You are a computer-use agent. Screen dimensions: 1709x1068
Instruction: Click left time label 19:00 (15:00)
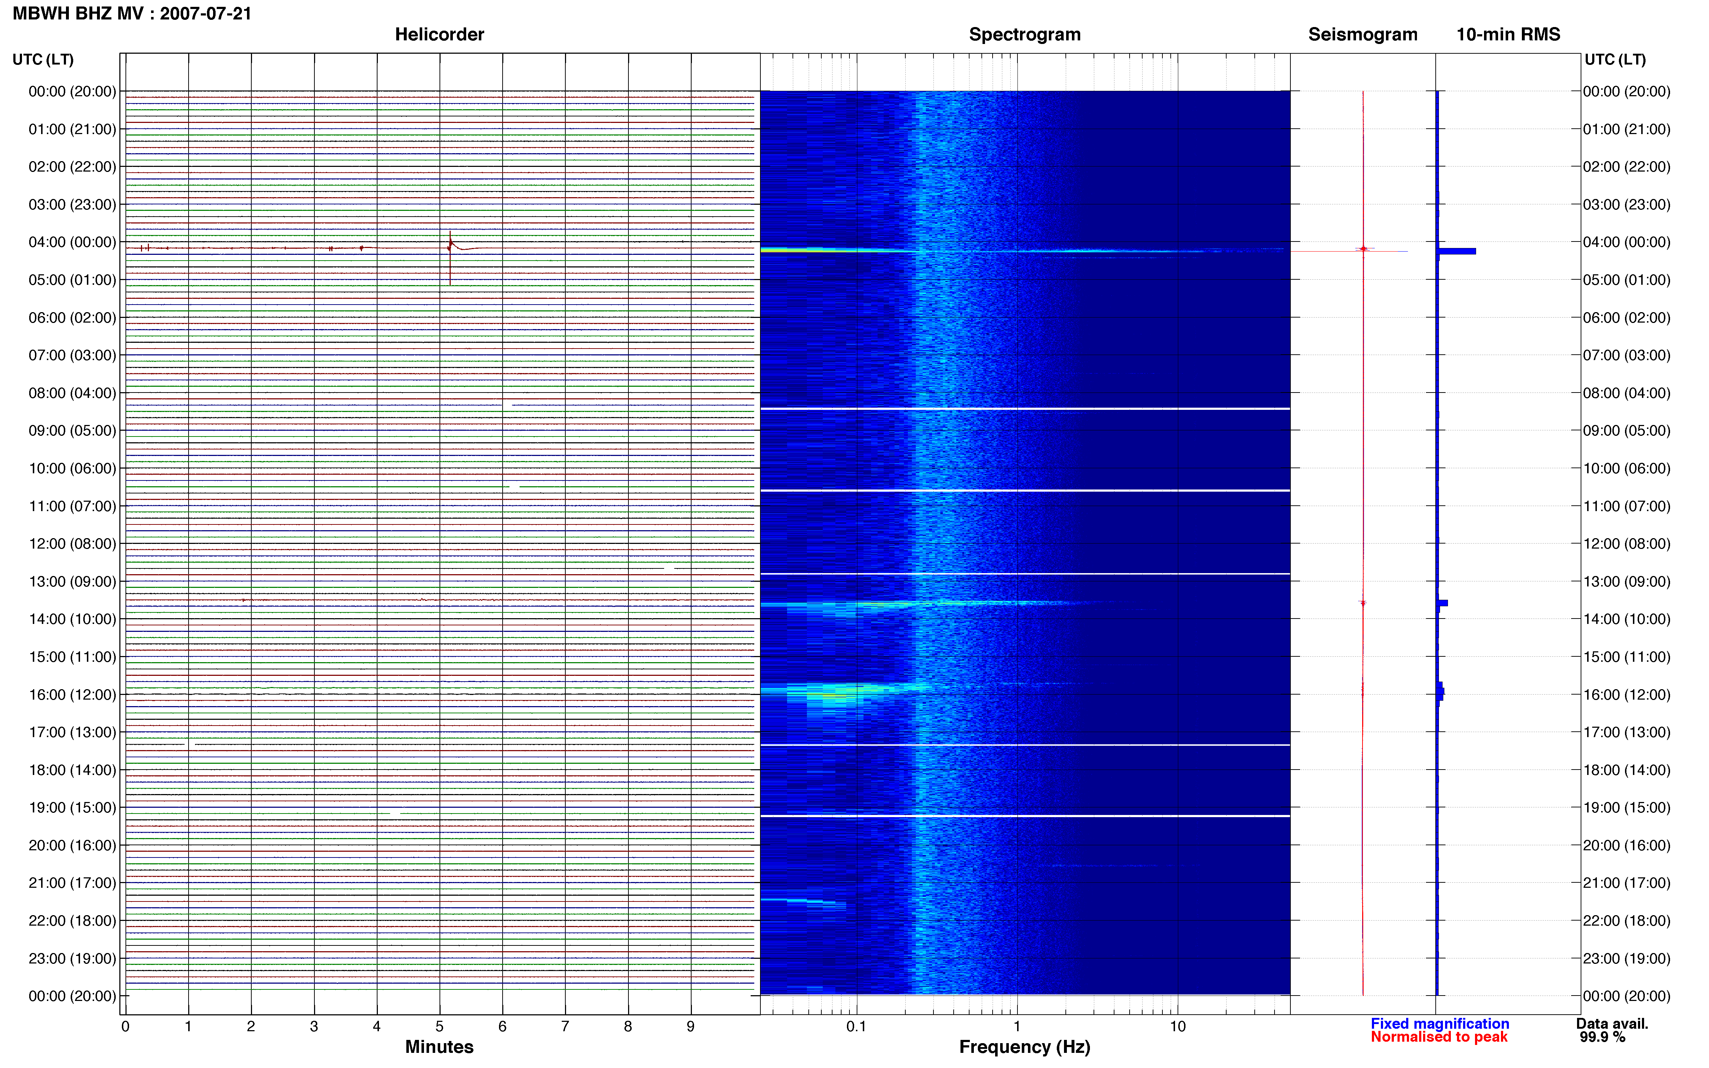click(72, 807)
